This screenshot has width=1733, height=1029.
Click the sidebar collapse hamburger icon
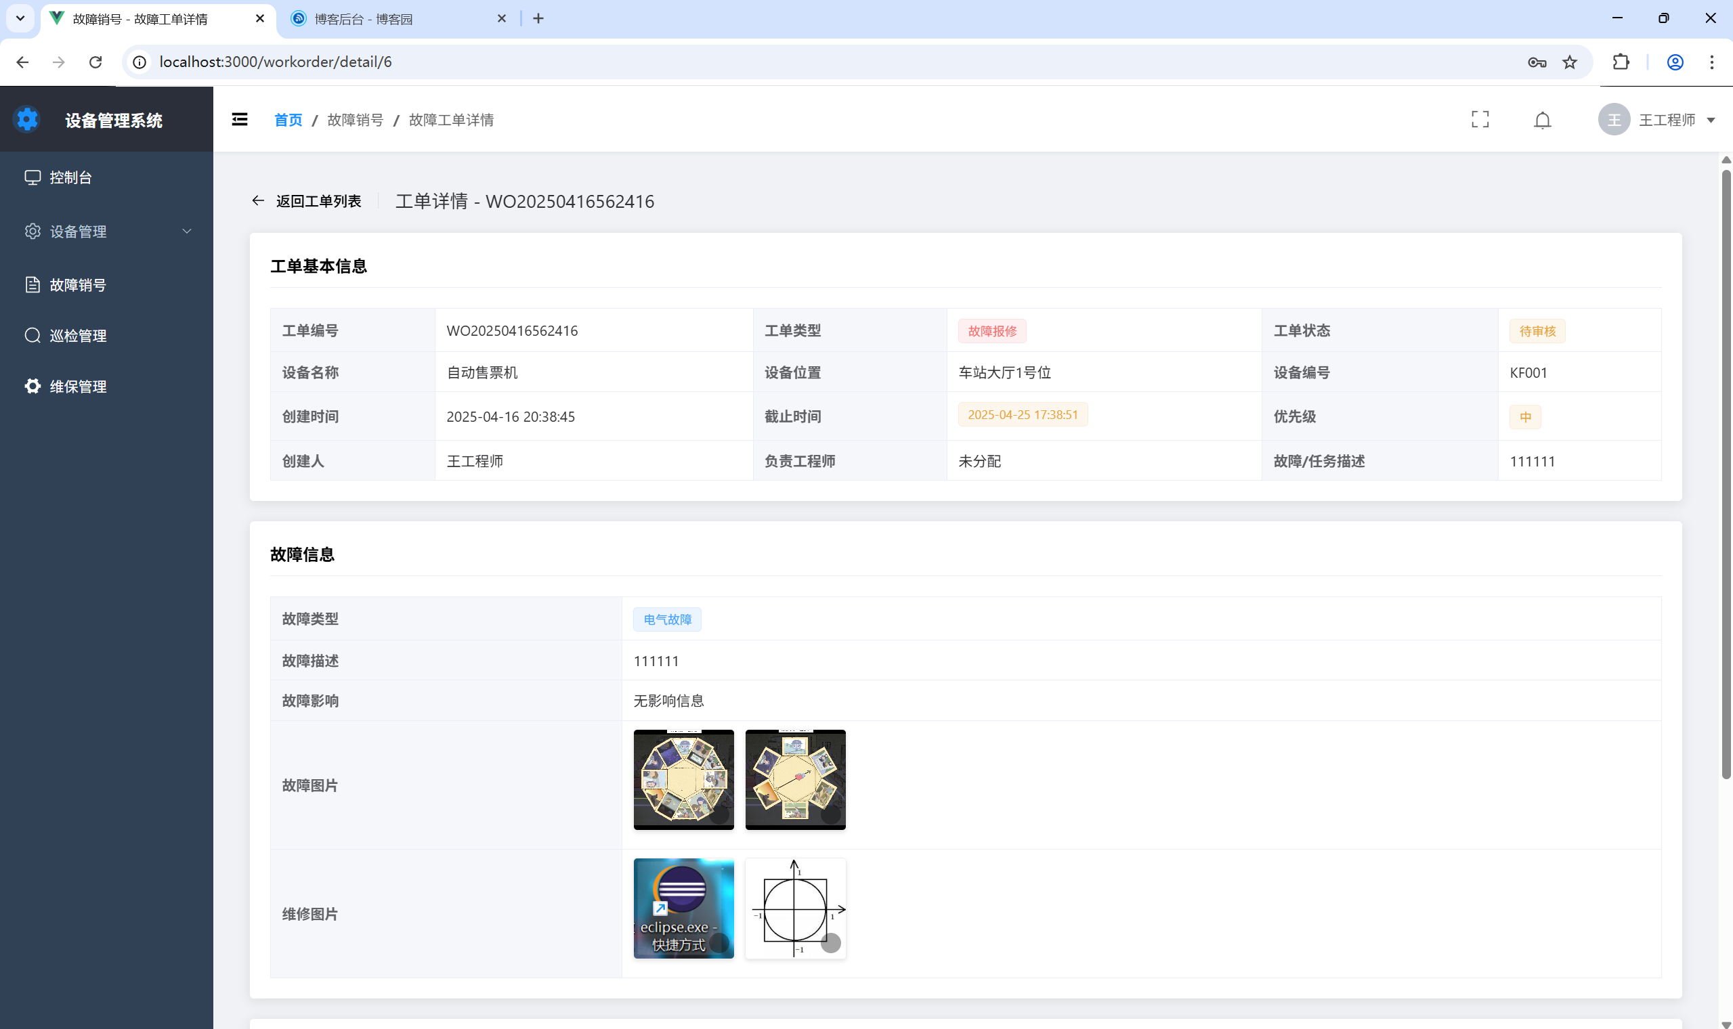click(x=239, y=120)
